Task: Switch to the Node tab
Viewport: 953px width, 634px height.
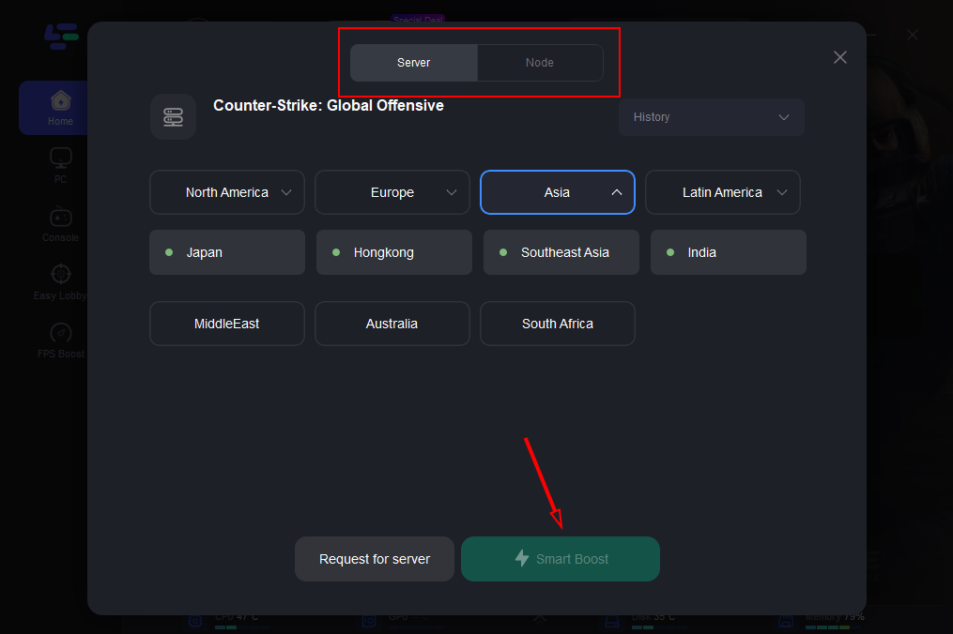Action: [540, 63]
